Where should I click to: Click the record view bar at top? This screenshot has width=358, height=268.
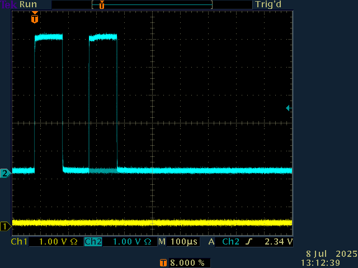pos(152,4)
